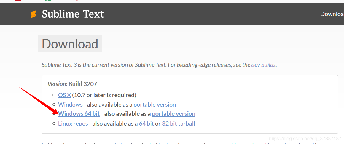Screen dimensions: 344x144
Task: Click the hollow bullet beside Linux repos
Action: [54, 124]
